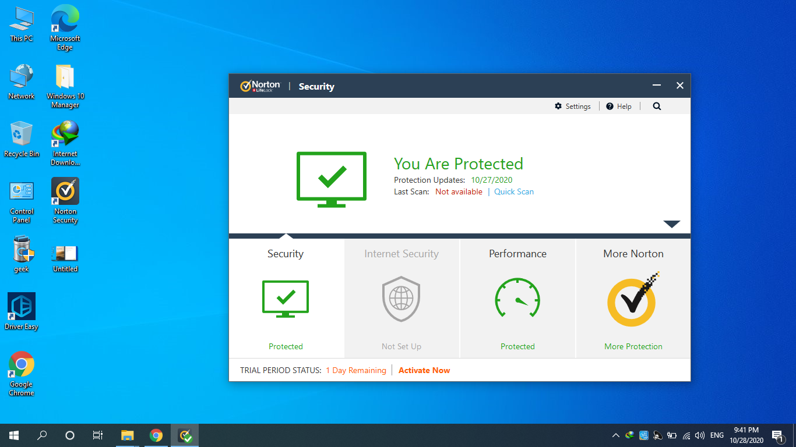Open Norton Settings gear

pyautogui.click(x=558, y=107)
